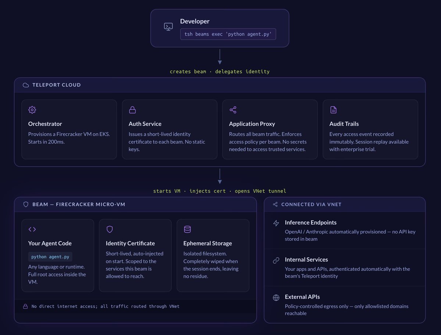Click 'No direct internet access' footer text
Image resolution: width=441 pixels, height=335 pixels.
tap(106, 306)
